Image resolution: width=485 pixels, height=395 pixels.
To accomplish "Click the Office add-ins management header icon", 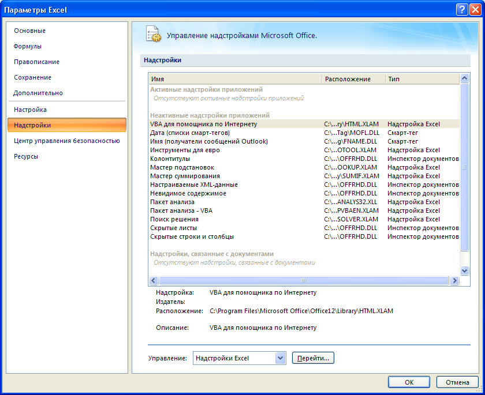I will (154, 34).
